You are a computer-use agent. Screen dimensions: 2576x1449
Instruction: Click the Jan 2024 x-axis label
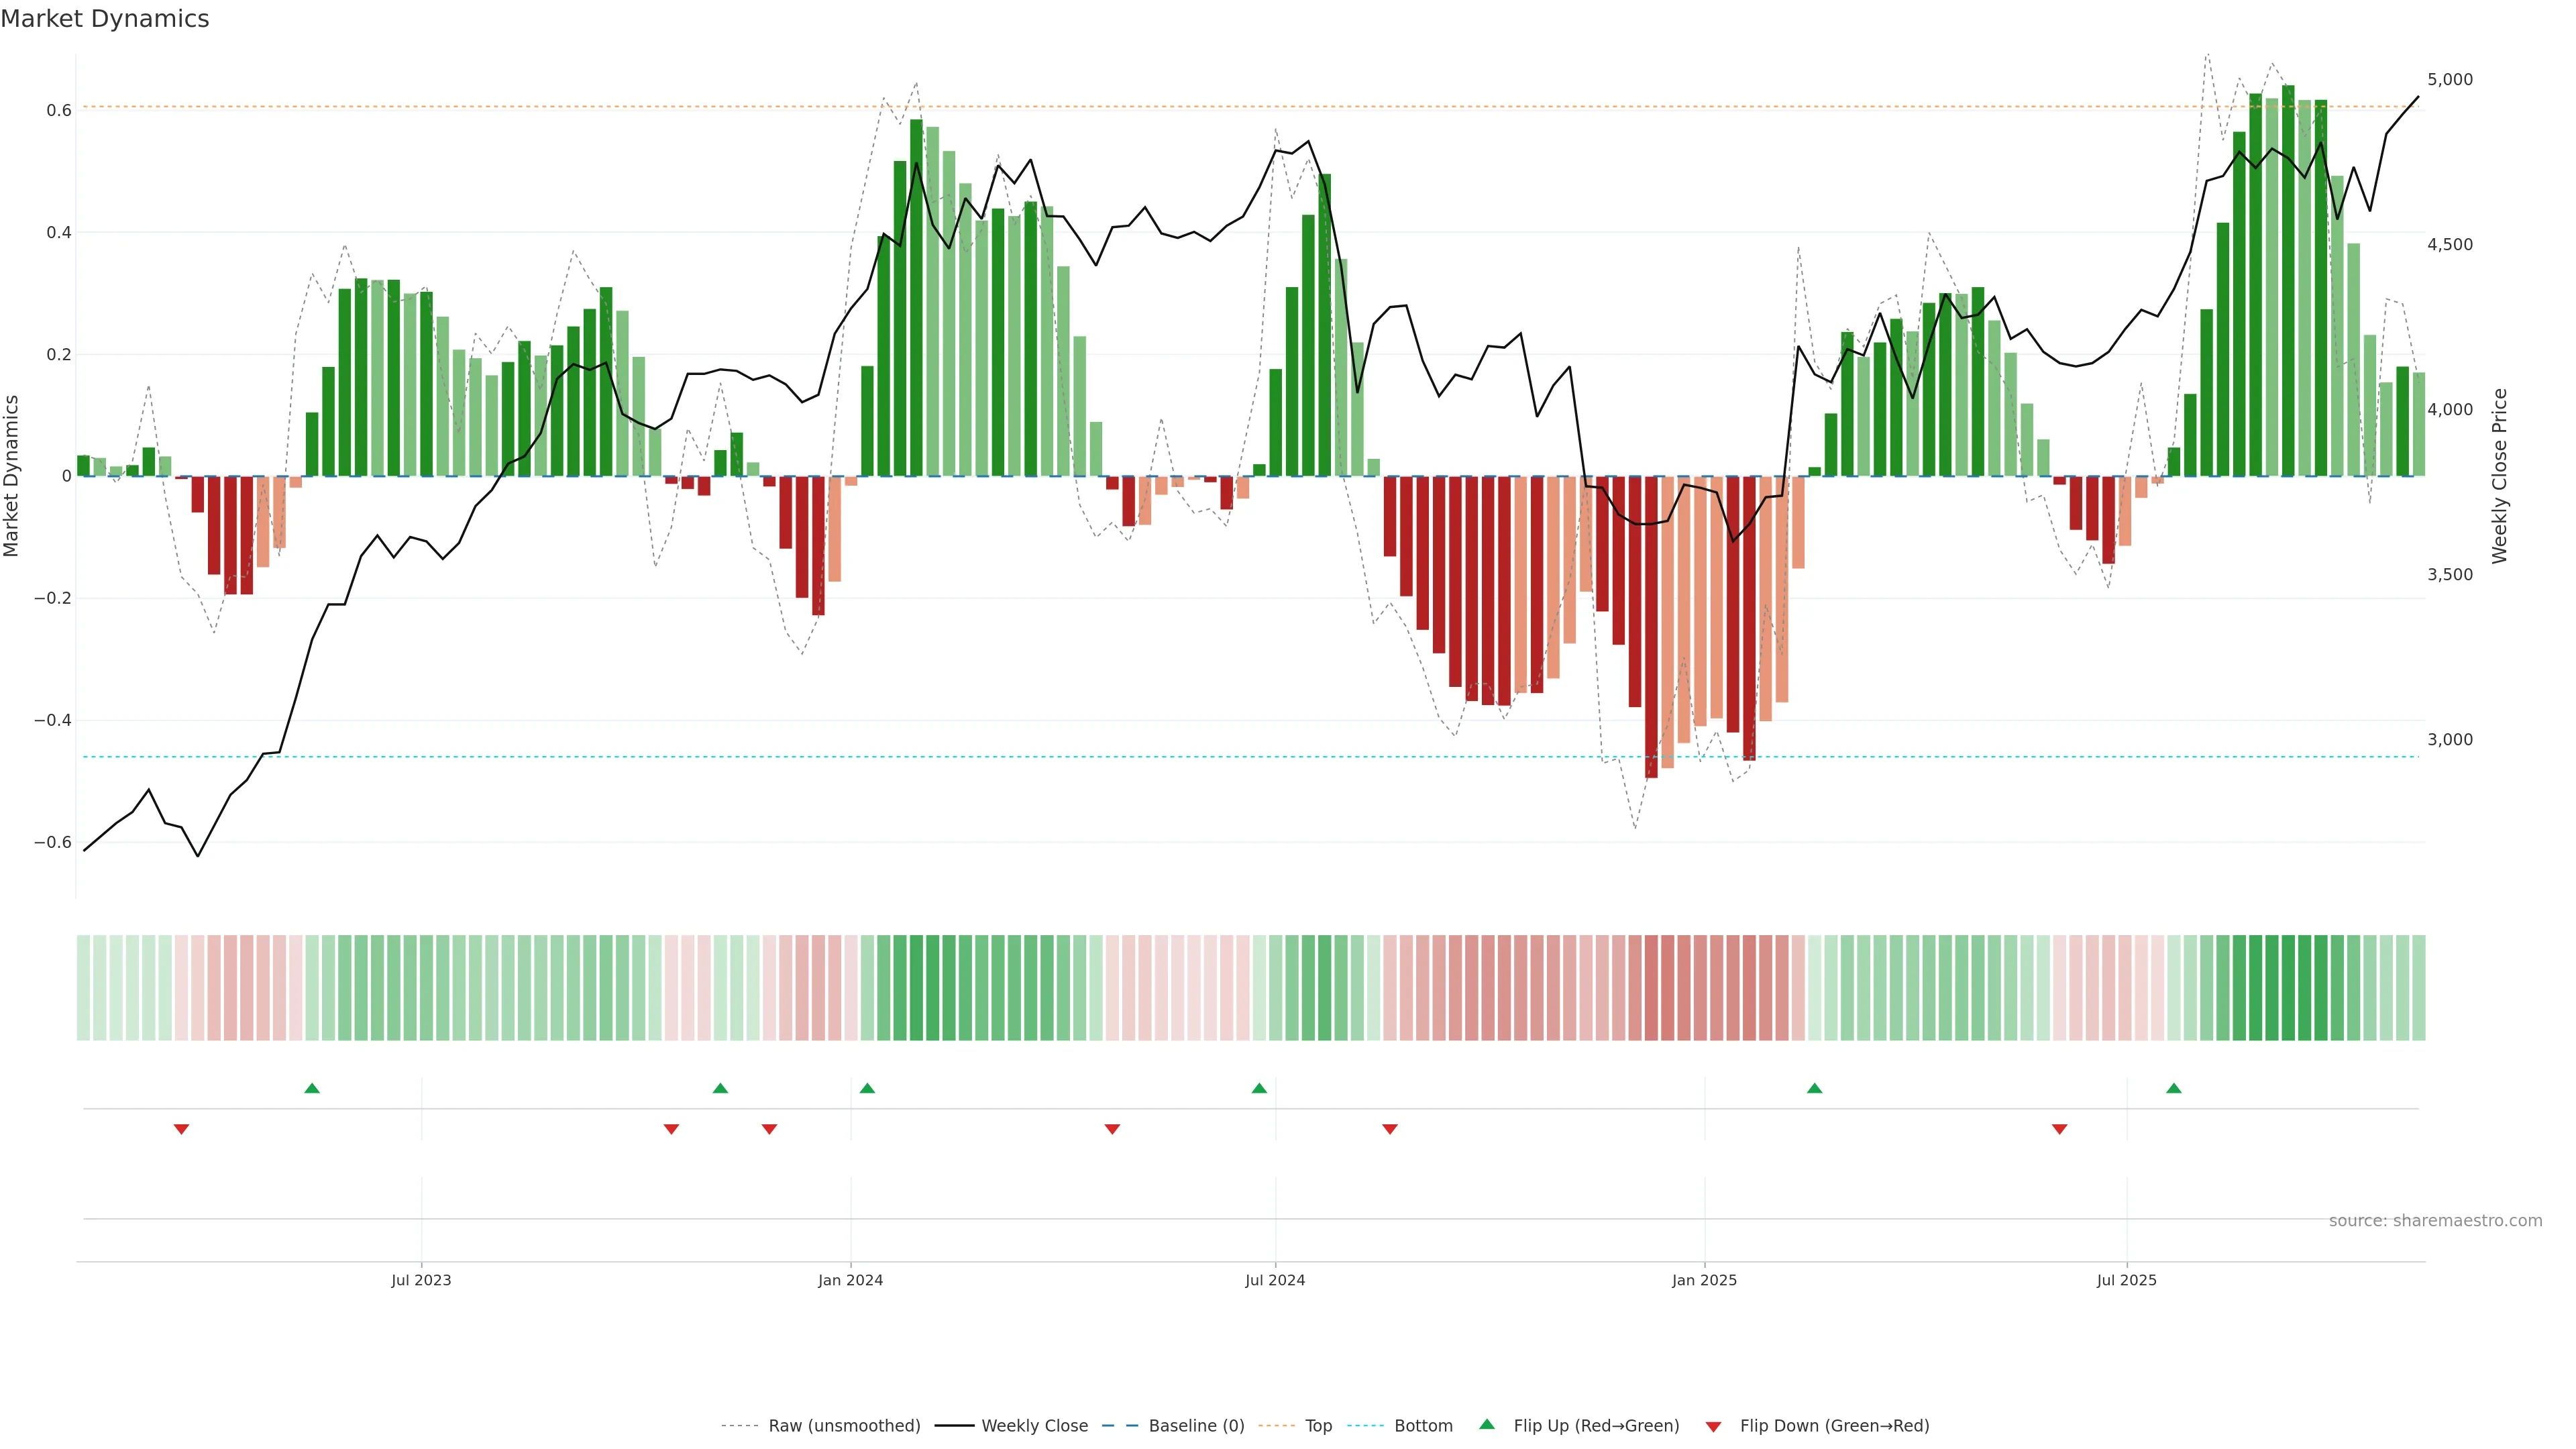pyautogui.click(x=850, y=1280)
